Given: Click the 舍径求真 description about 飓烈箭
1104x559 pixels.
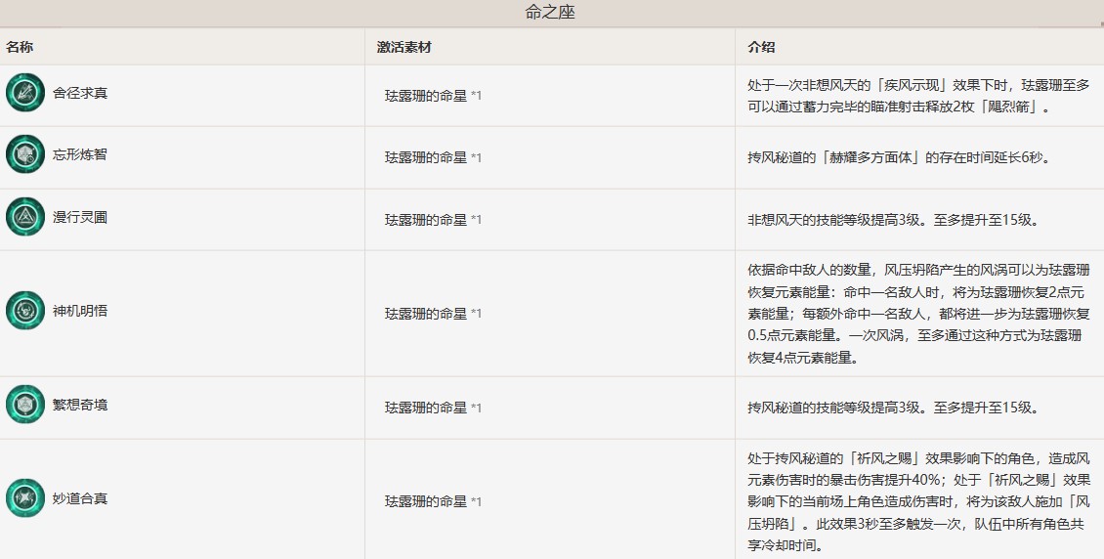Looking at the screenshot, I should (918, 96).
